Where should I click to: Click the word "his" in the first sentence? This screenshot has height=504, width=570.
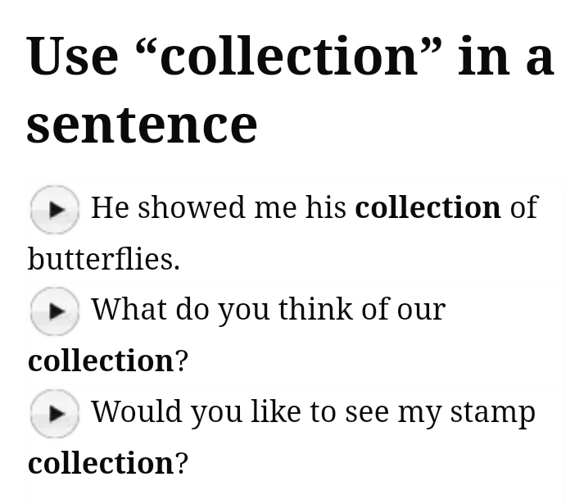click(326, 207)
